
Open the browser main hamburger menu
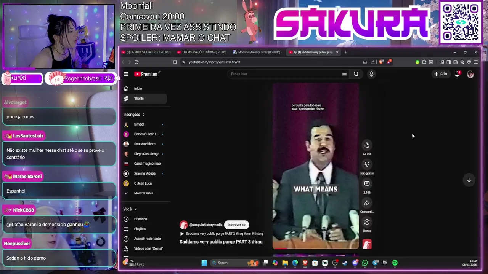coord(475,62)
